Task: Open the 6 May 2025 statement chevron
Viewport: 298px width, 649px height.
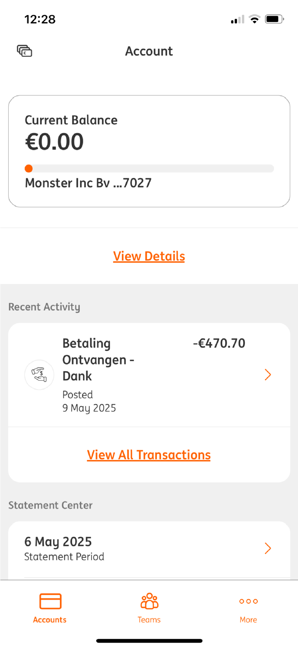Action: (x=268, y=548)
